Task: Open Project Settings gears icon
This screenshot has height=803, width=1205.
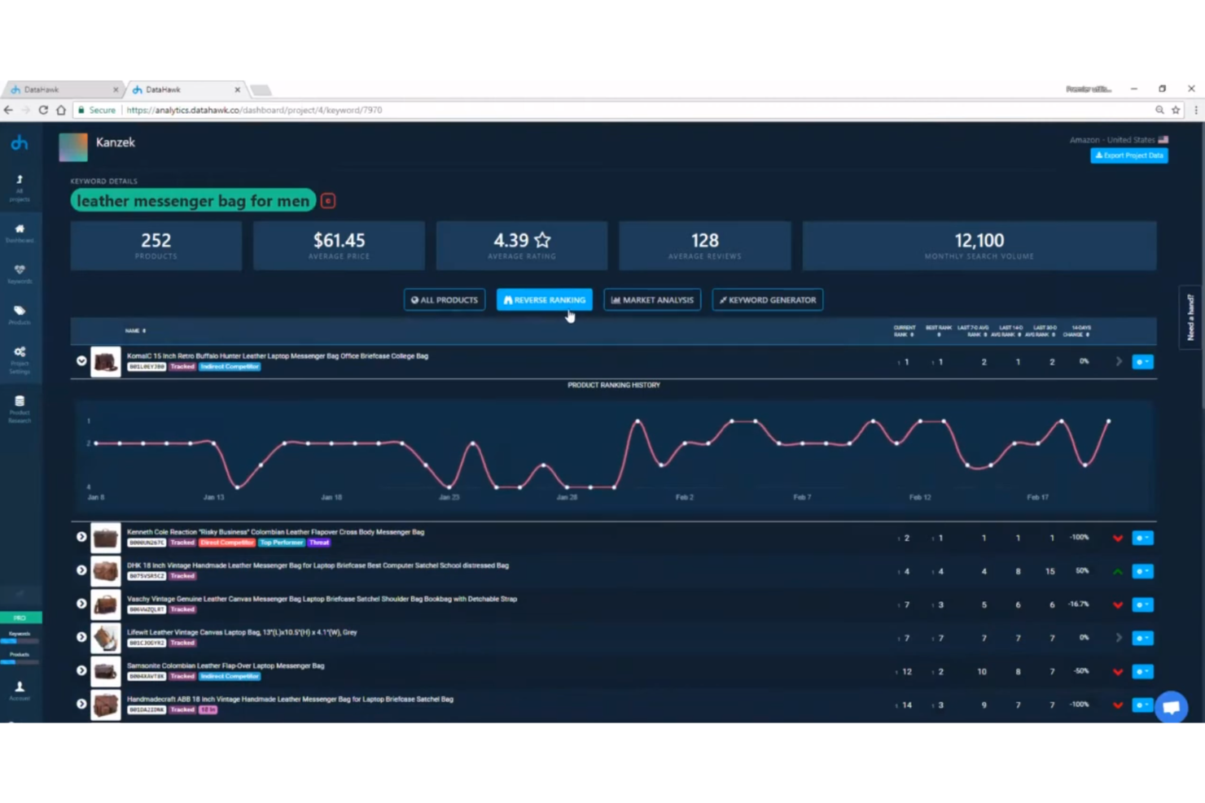Action: pos(20,360)
